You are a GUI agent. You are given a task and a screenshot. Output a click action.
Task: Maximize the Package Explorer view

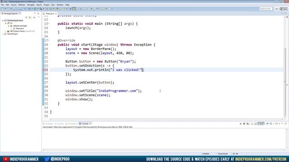point(38,13)
